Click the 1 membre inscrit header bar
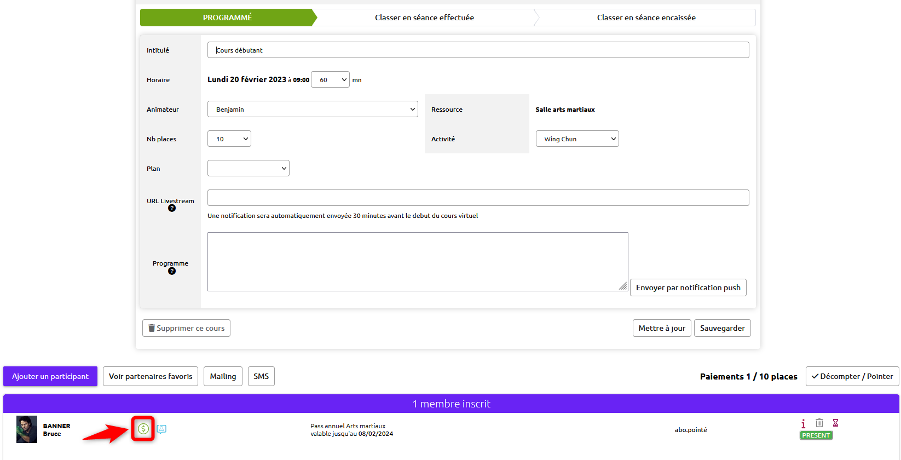Screen dimensions: 901x460 point(451,404)
